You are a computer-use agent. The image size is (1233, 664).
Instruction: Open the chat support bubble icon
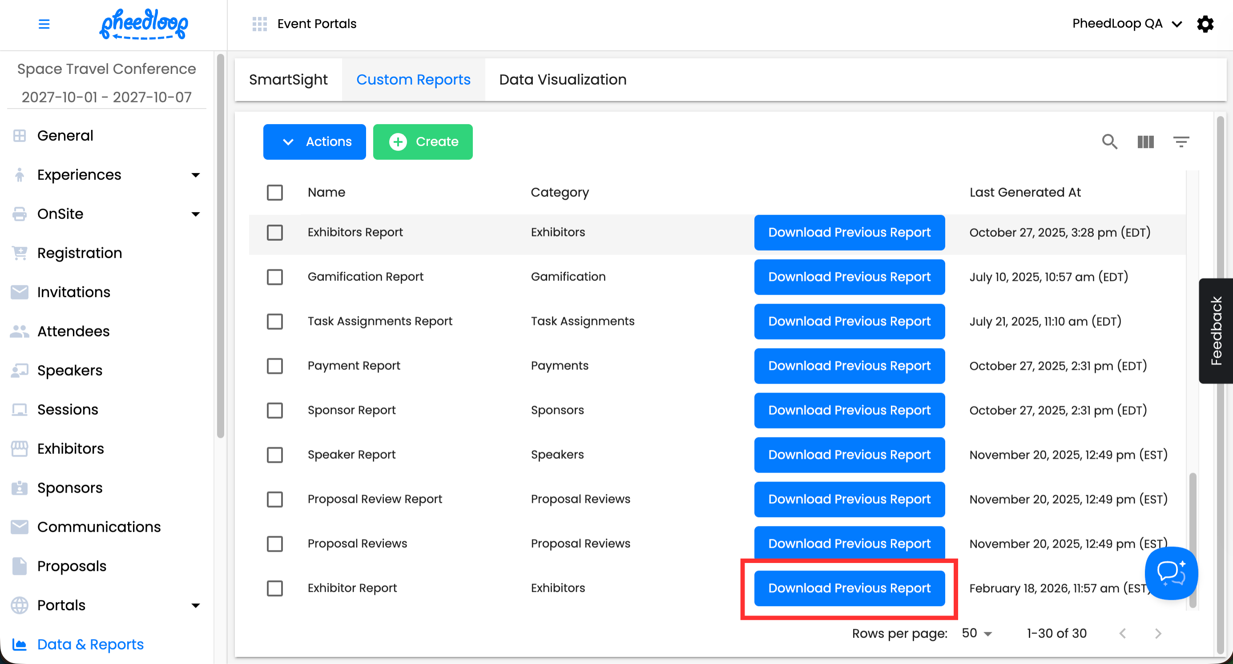coord(1171,573)
